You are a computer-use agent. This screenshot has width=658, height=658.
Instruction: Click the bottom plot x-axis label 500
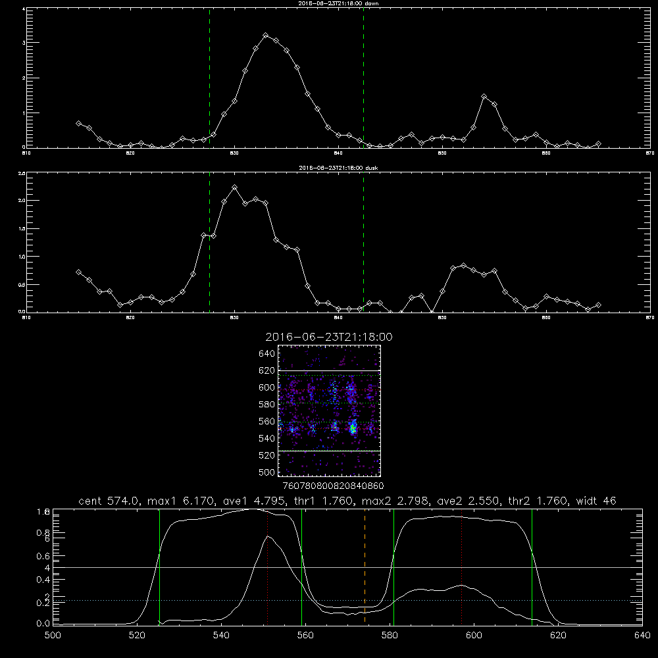click(x=53, y=636)
